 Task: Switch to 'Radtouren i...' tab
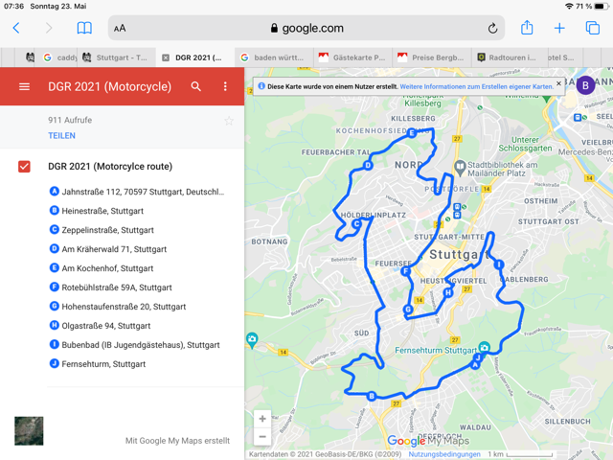[x=509, y=57]
